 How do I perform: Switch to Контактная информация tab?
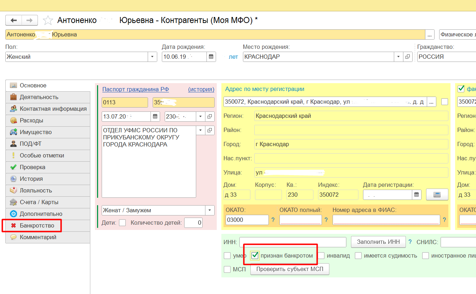pyautogui.click(x=48, y=109)
